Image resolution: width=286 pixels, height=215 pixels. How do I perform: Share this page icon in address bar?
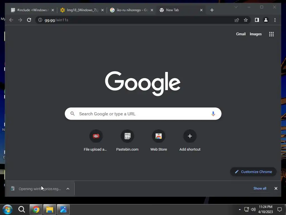coord(237,20)
